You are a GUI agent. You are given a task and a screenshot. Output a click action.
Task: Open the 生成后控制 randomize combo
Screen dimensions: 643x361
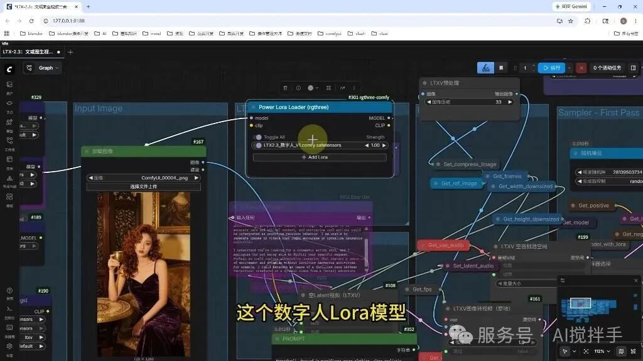click(609, 181)
